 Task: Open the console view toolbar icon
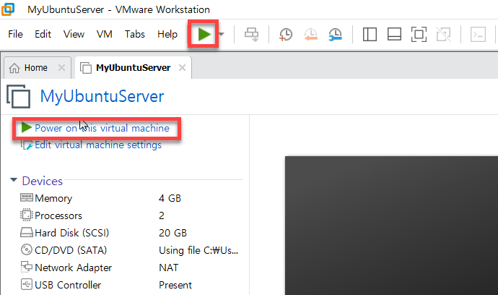tap(478, 34)
